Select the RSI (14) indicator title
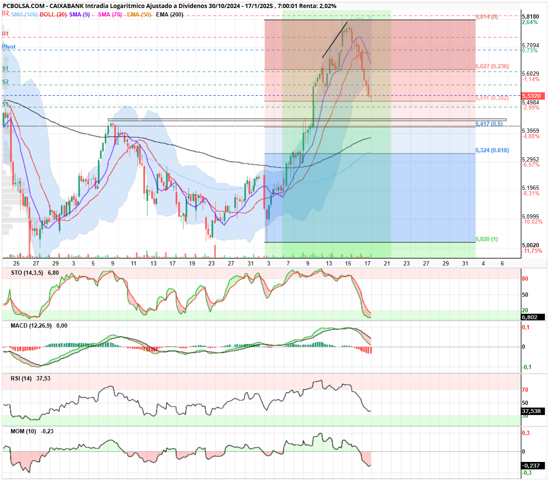549x481 pixels. 21,378
